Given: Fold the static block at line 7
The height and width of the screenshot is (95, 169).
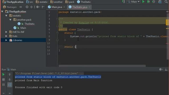Looking at the screenshot, I should [58, 33].
